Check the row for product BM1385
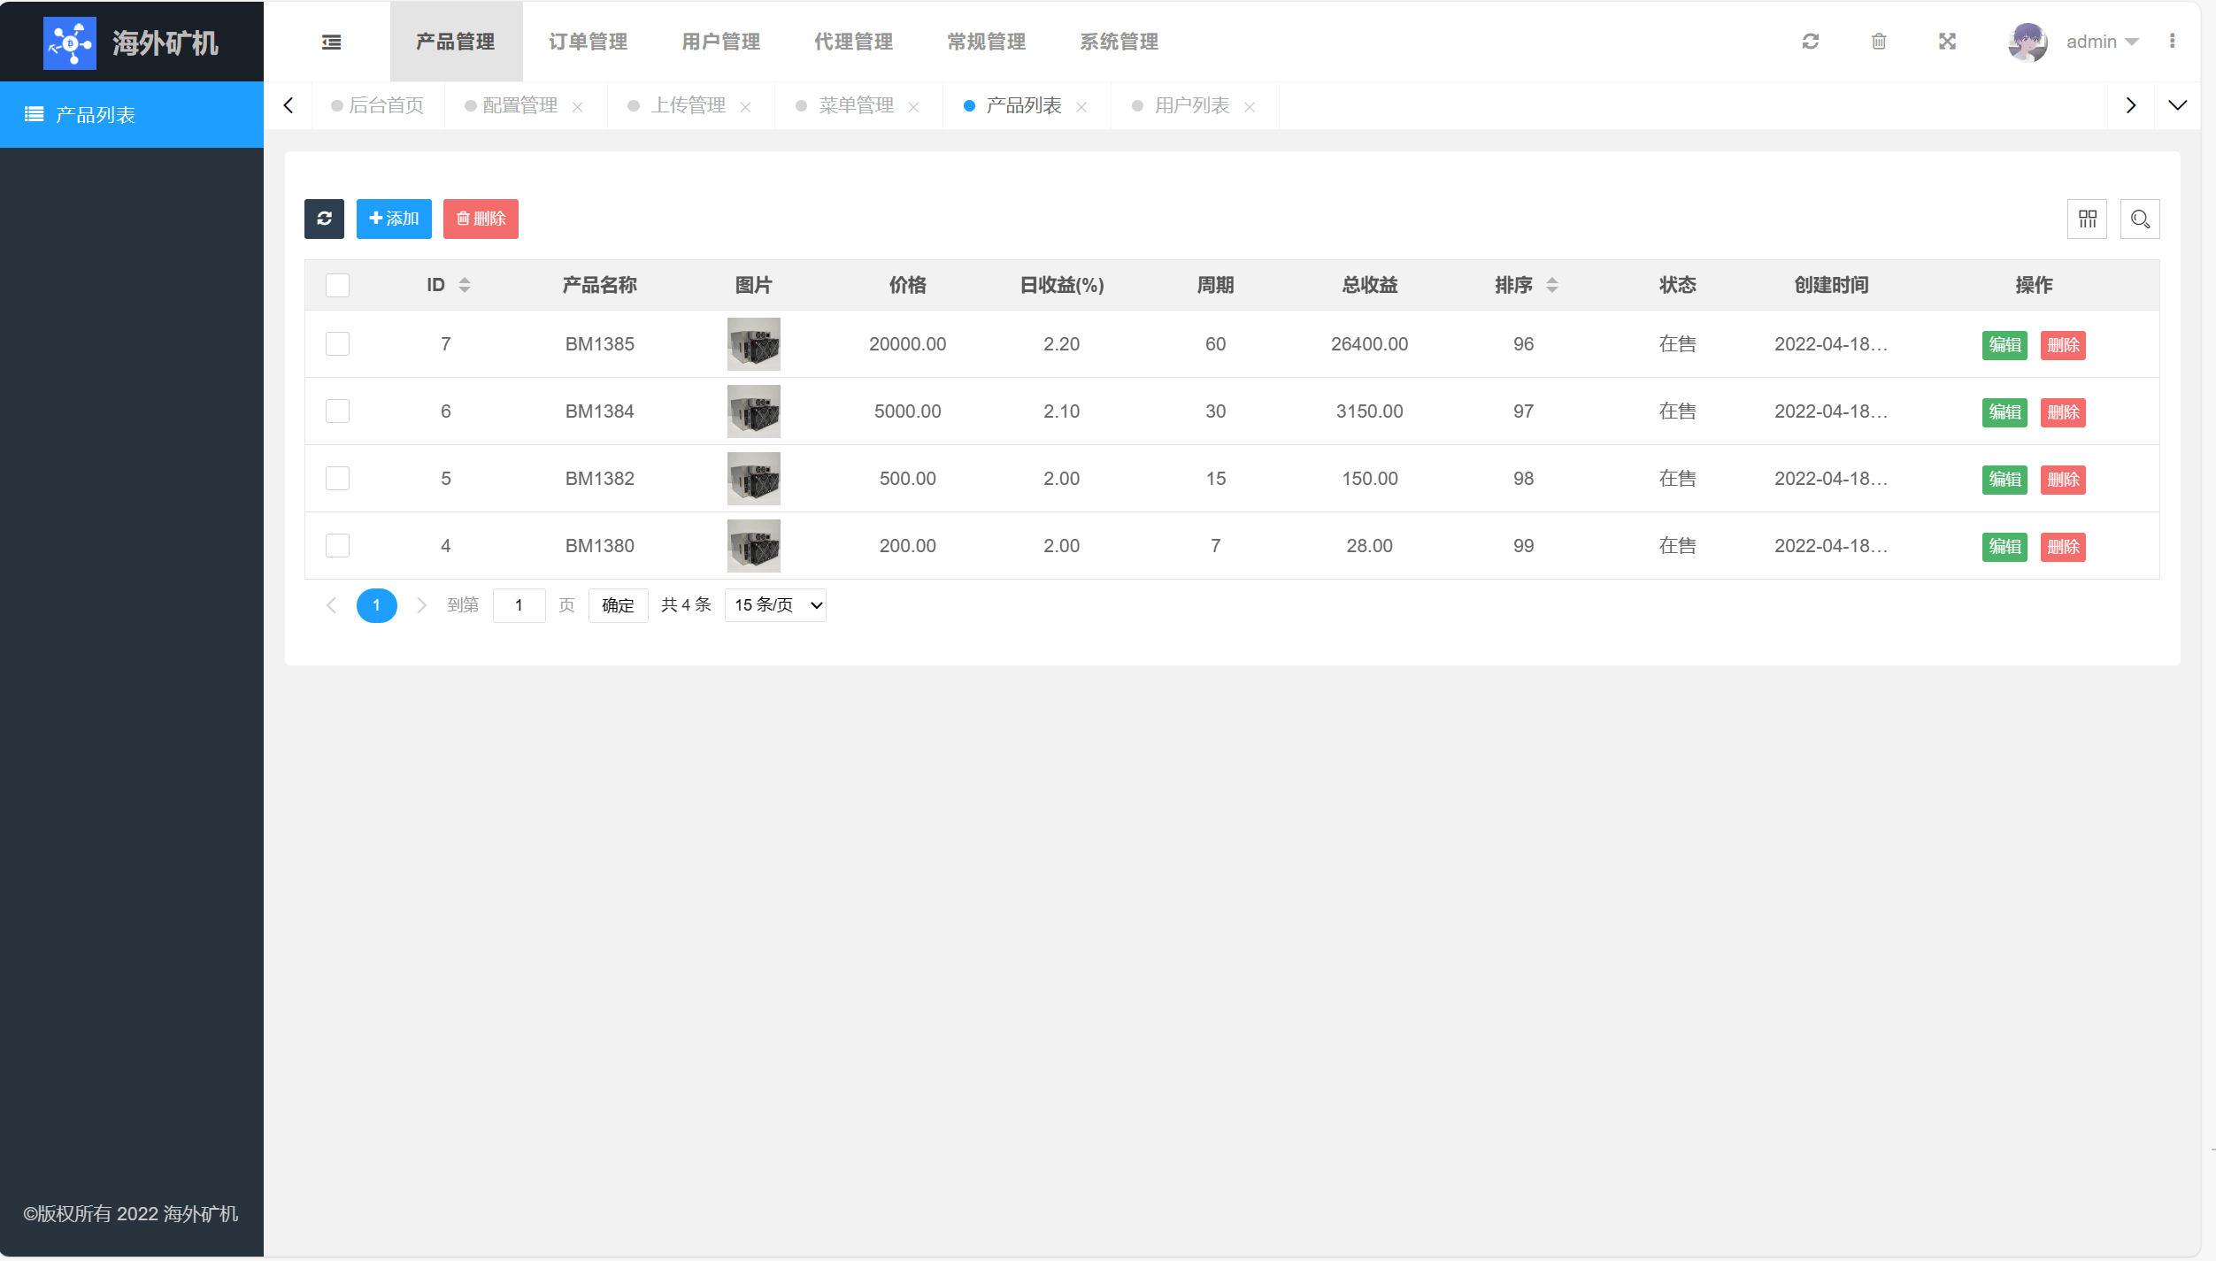Screen dimensions: 2216x1261 click(x=337, y=343)
